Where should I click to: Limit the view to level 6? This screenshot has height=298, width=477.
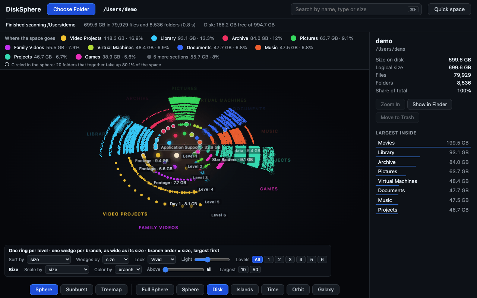(x=322, y=260)
